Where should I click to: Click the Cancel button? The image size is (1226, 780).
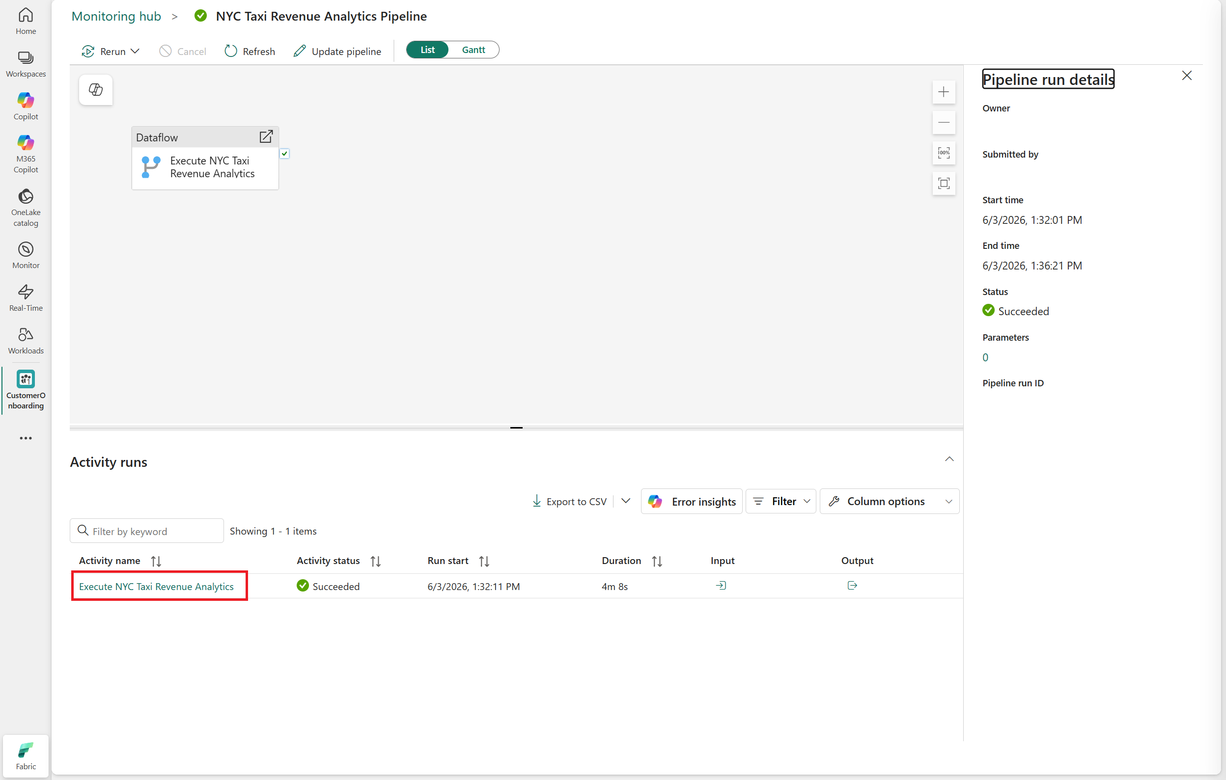coord(182,52)
